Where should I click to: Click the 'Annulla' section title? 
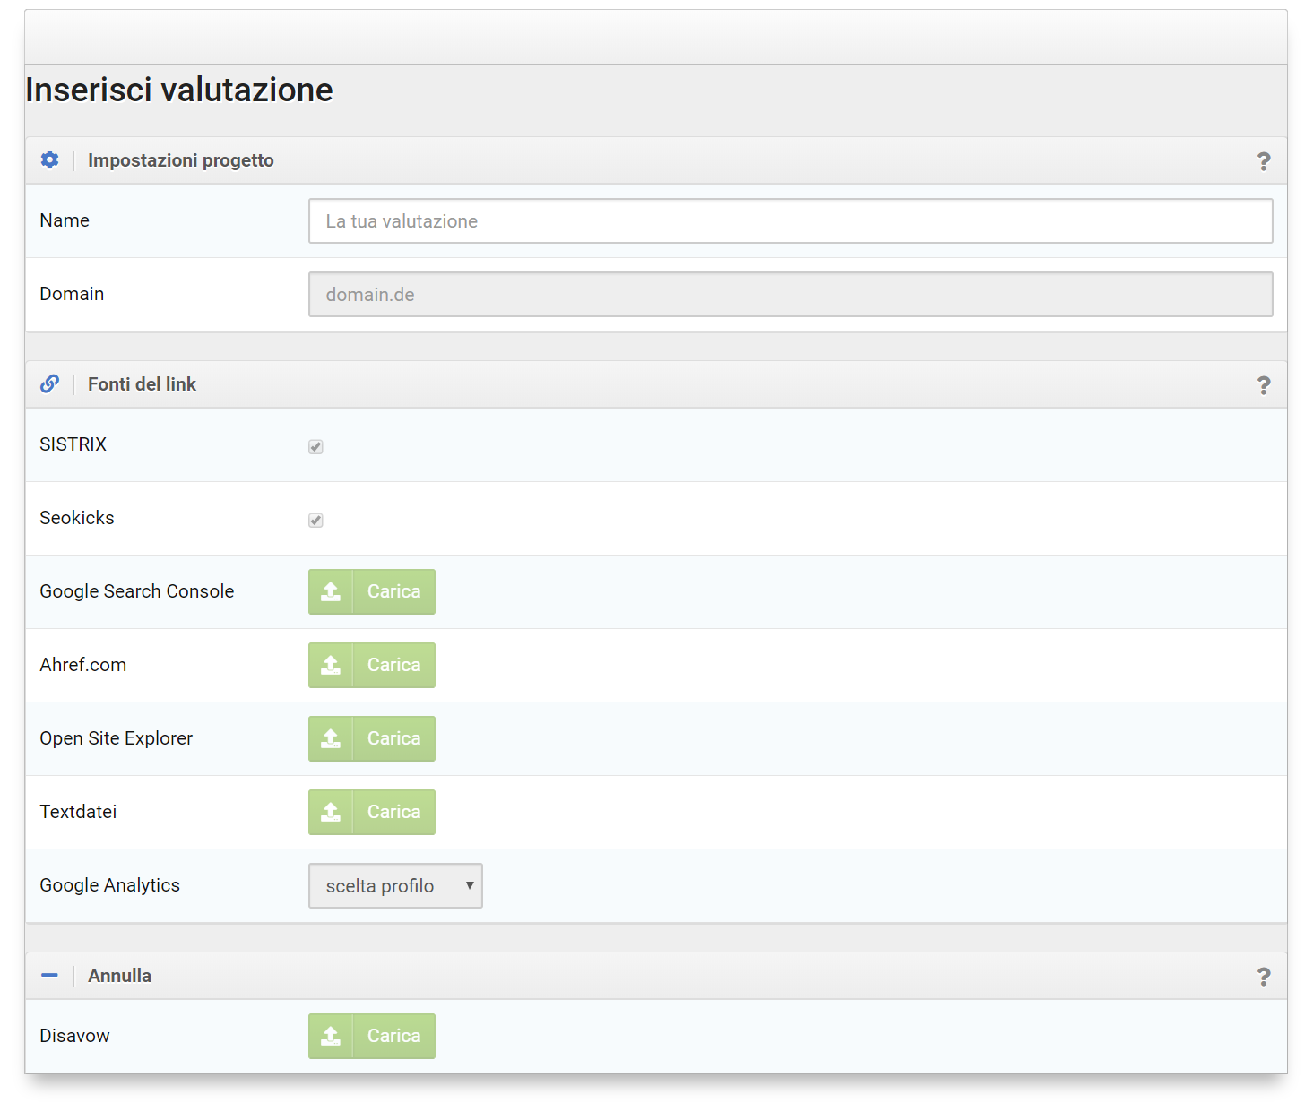pyautogui.click(x=119, y=976)
